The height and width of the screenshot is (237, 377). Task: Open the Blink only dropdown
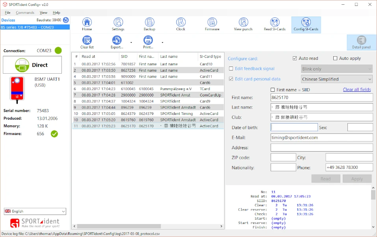click(337, 69)
